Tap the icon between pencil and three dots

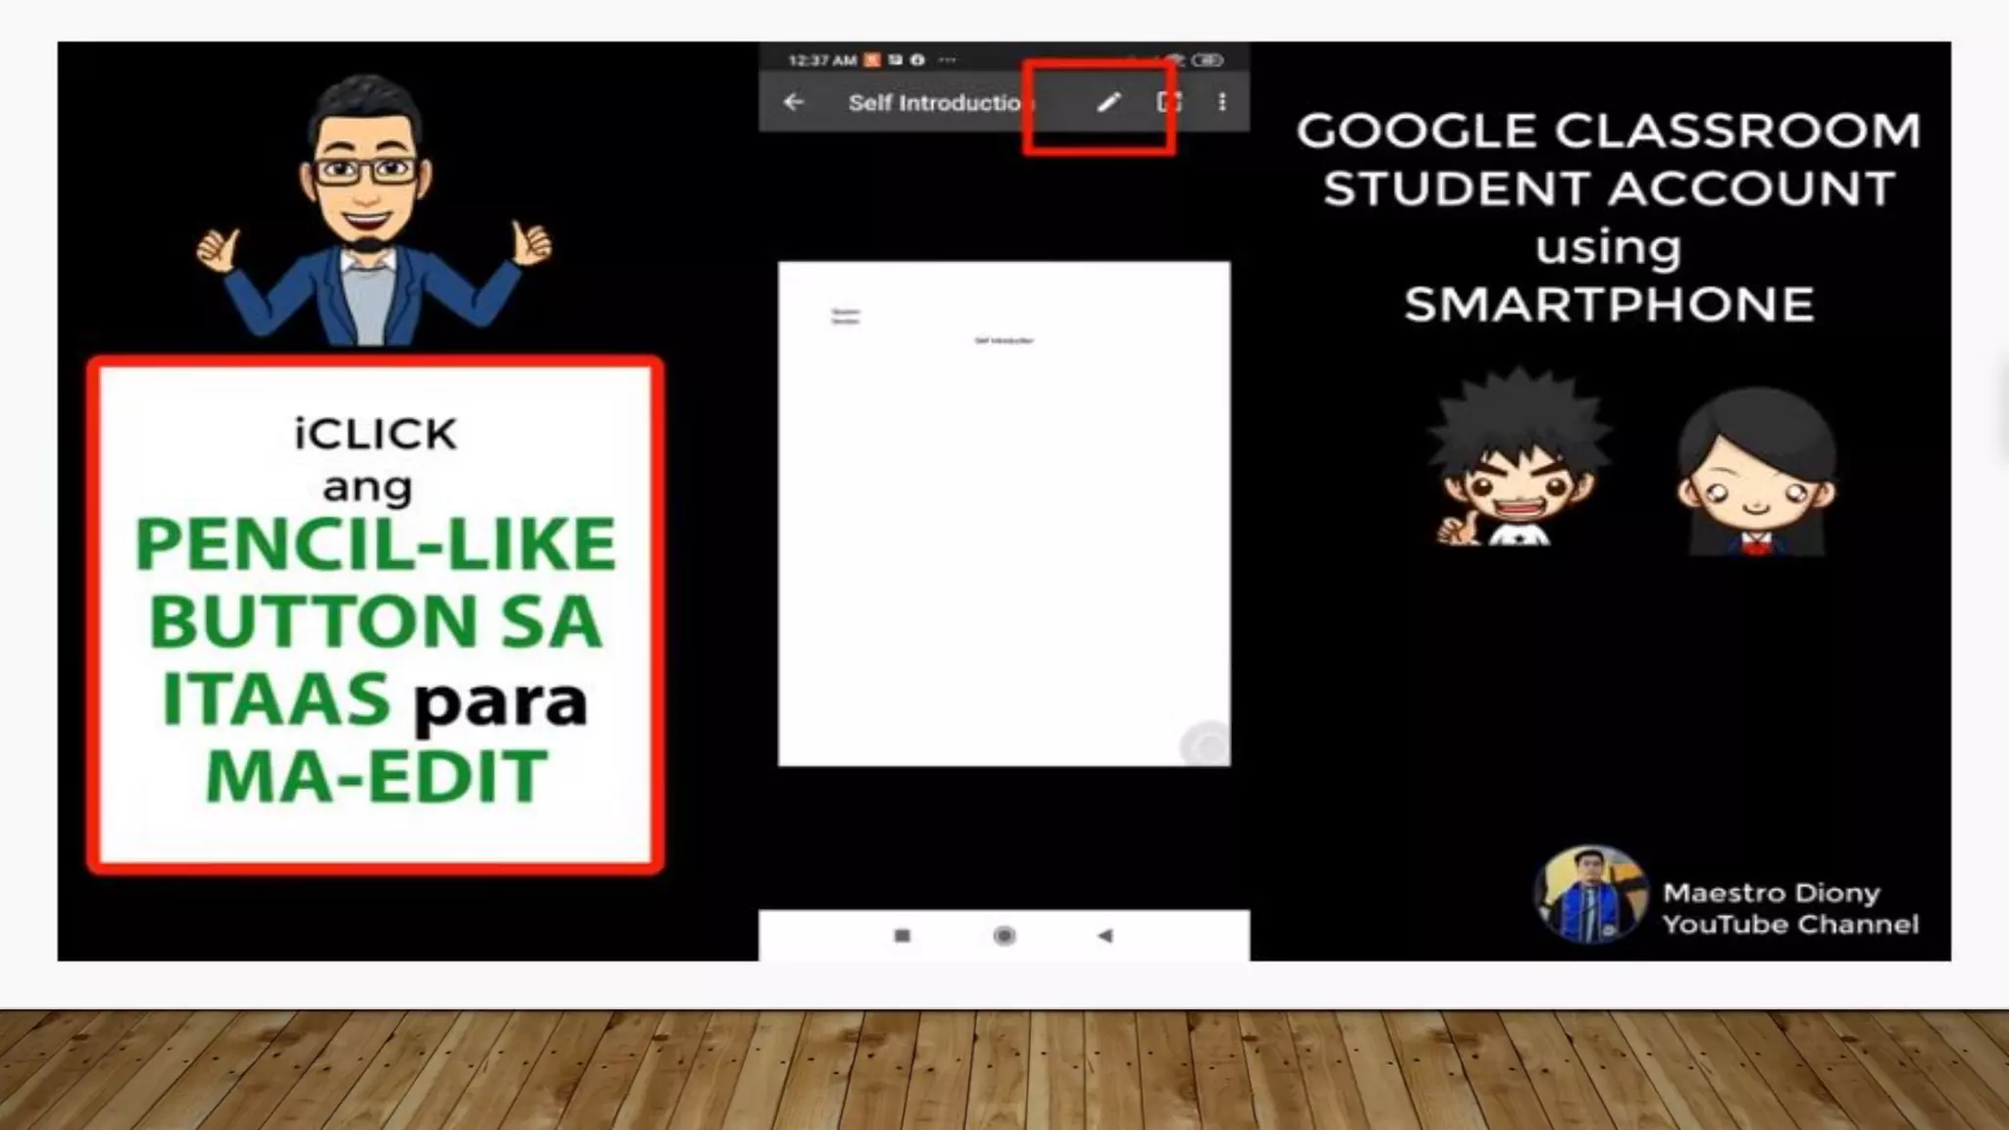point(1168,102)
